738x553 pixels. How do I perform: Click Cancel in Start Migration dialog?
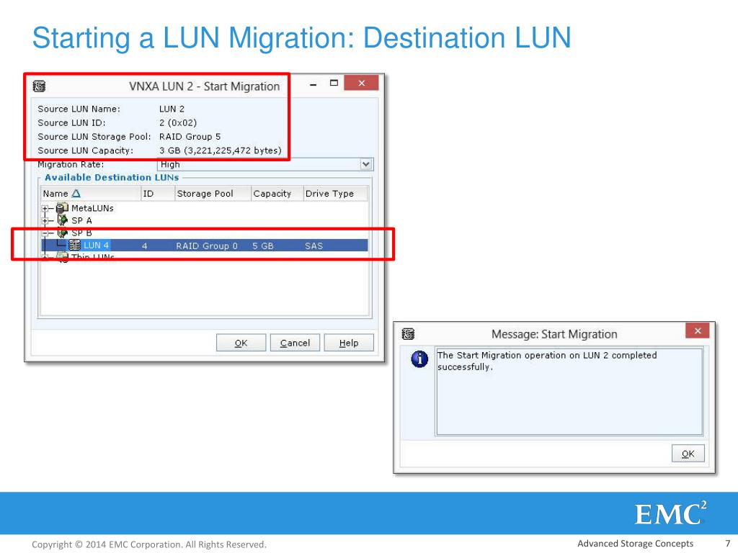(x=295, y=343)
